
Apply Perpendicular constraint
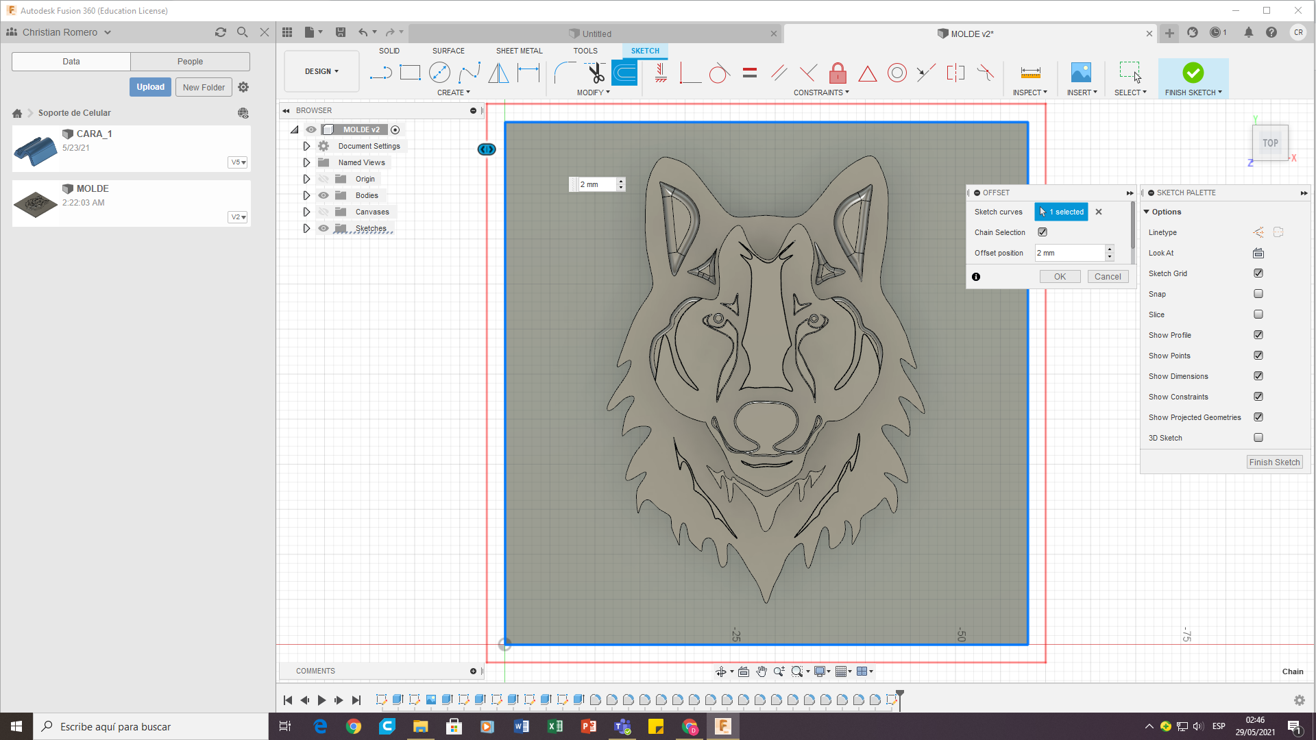[x=809, y=73]
